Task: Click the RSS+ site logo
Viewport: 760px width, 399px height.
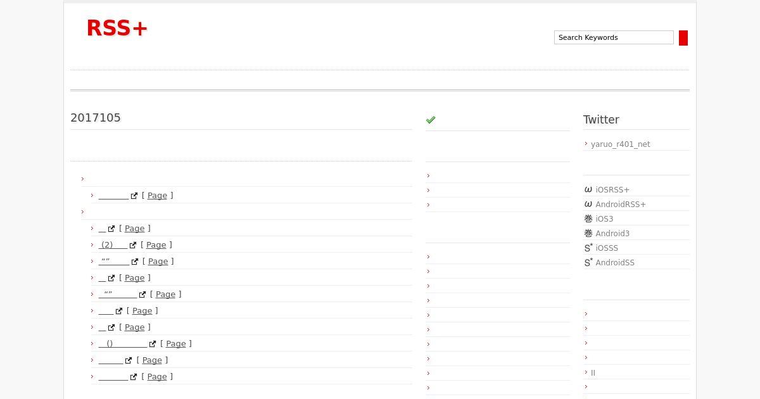Action: 117,28
